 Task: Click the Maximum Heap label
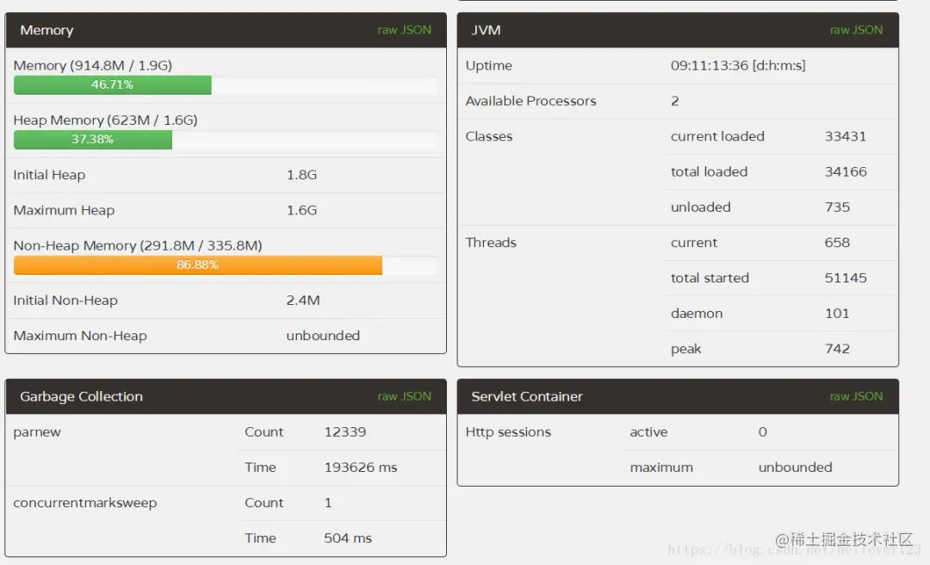pyautogui.click(x=64, y=211)
